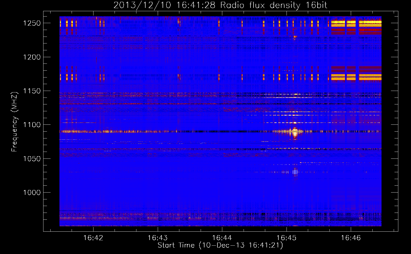Click the plot title '2013/12/10 16:41:28 Radio flux density 16bit'
The height and width of the screenshot is (254, 411).
[220, 5]
